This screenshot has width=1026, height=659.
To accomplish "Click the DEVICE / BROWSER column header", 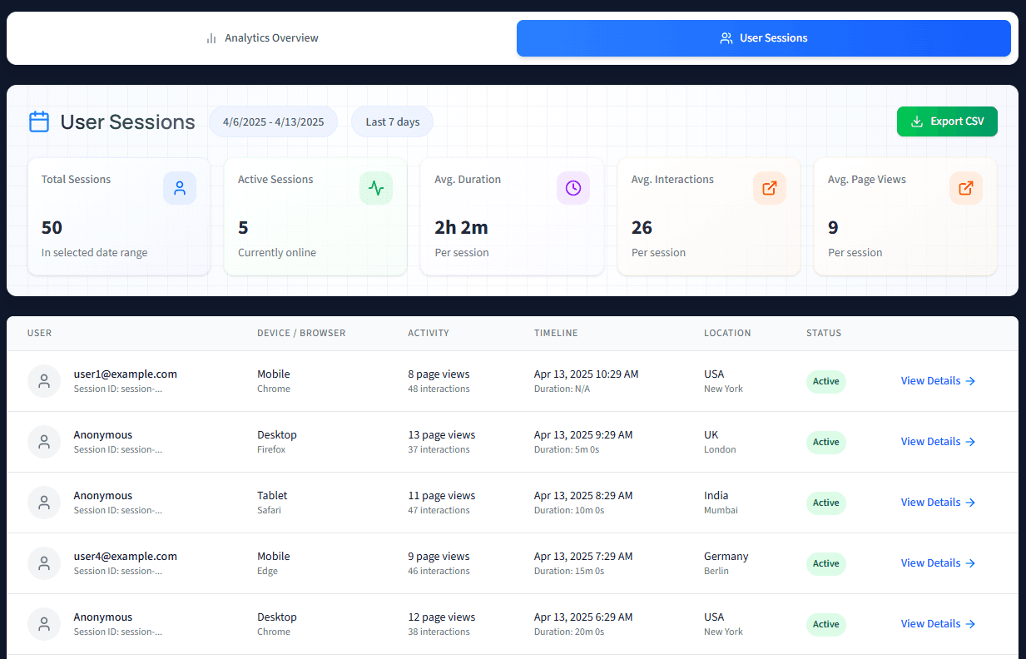I will click(x=301, y=333).
